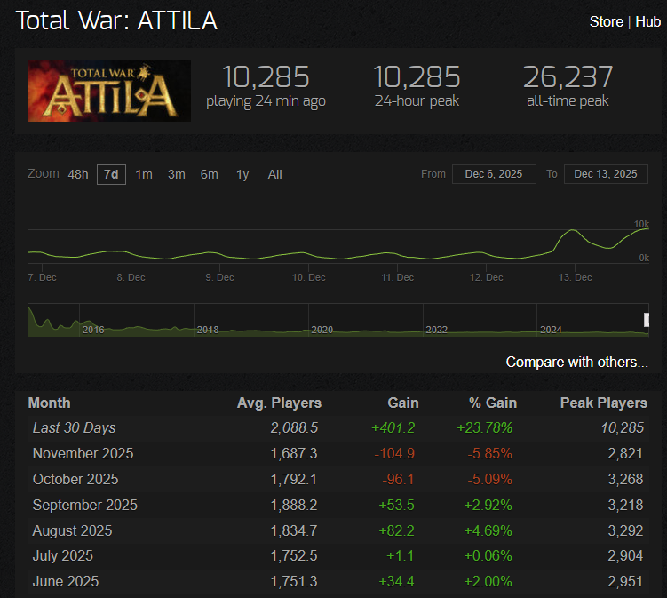This screenshot has width=667, height=598.
Task: Click the 2020 marker in the navigator
Action: click(322, 330)
